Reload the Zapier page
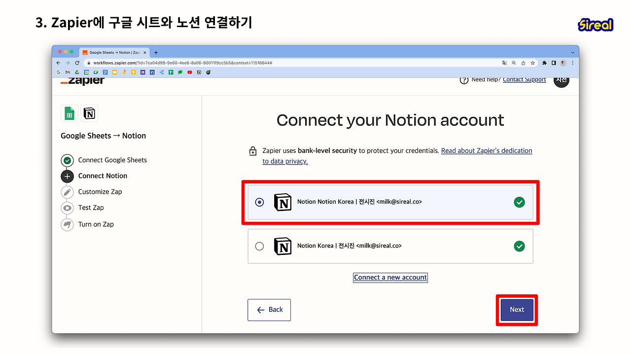The image size is (631, 355). [x=77, y=63]
